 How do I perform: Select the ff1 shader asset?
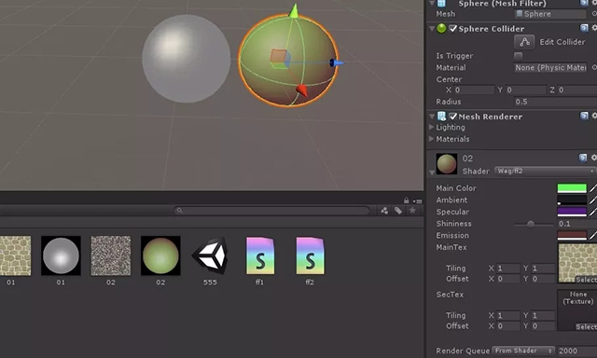click(259, 255)
